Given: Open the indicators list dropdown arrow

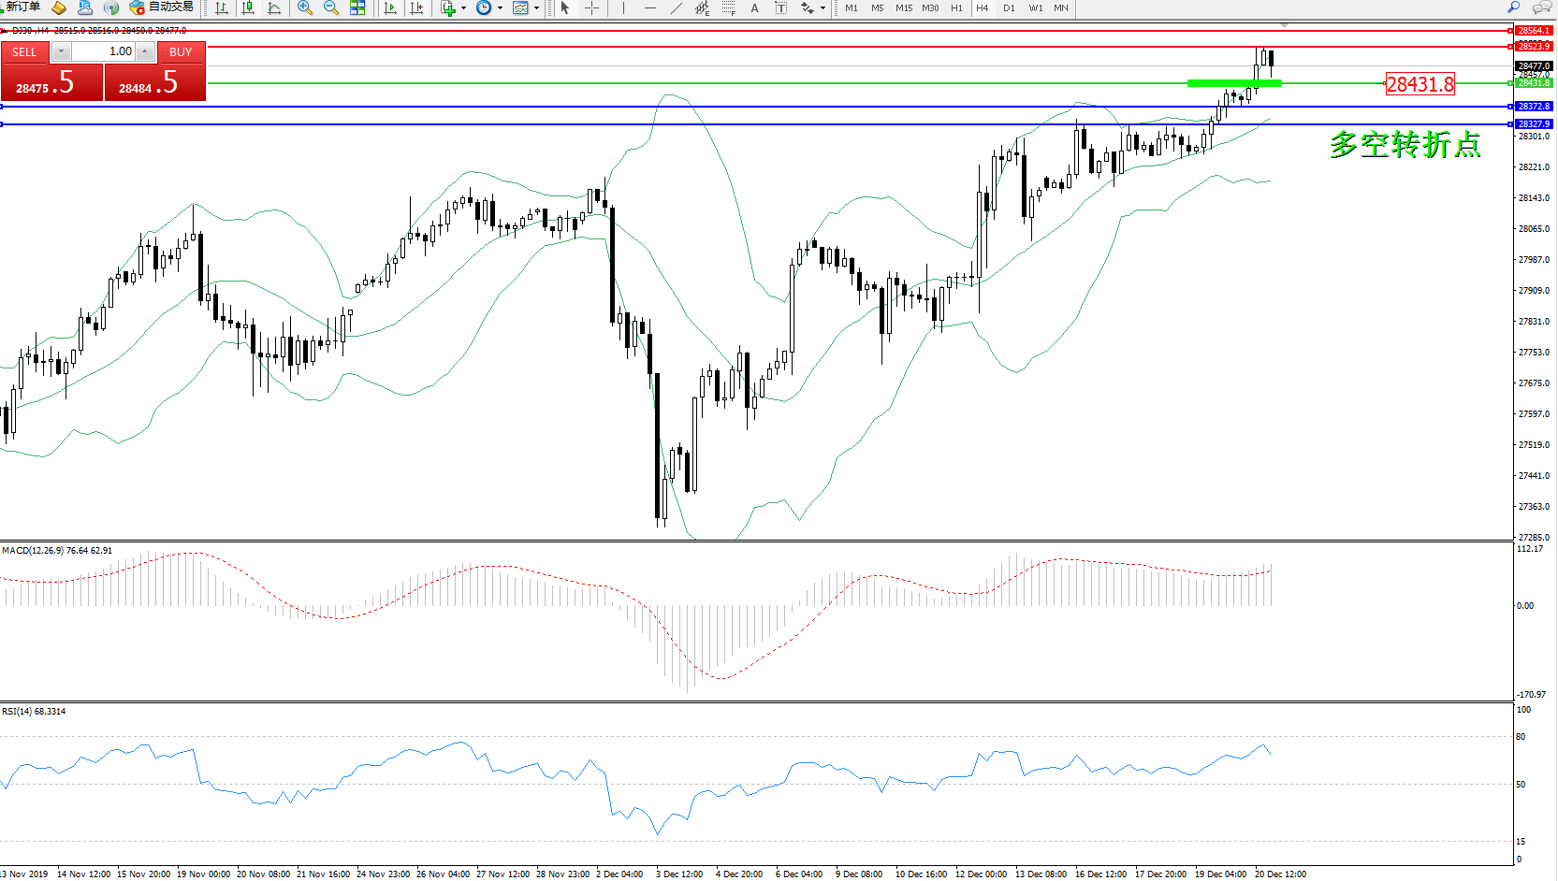Looking at the screenshot, I should [463, 8].
